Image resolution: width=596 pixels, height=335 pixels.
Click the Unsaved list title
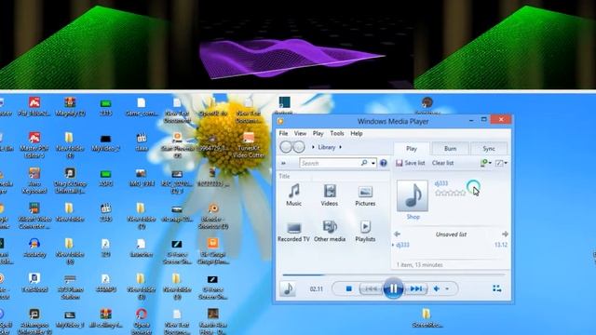coord(451,234)
